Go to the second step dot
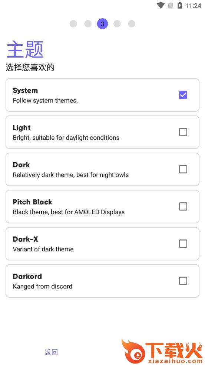205x365 pixels. coord(88,24)
